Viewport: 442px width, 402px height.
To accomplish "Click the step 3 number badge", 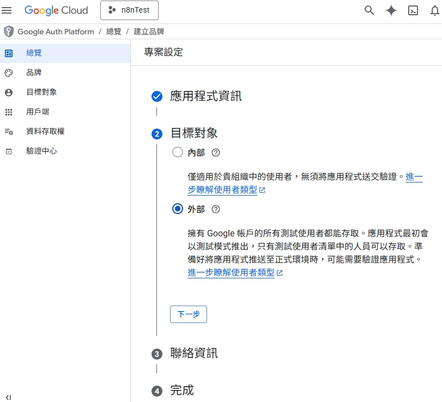I will (157, 354).
